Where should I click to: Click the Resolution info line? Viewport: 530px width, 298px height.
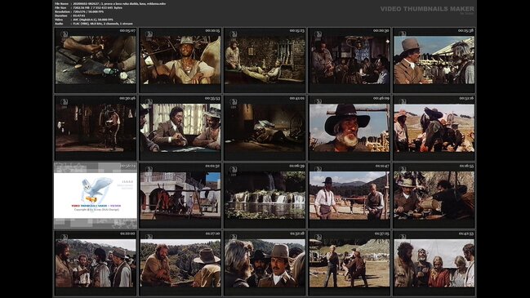tap(79, 11)
